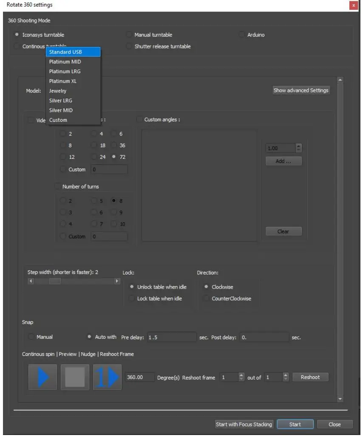Step the 'out of' total spinner
The width and height of the screenshot is (363, 438).
point(286,377)
